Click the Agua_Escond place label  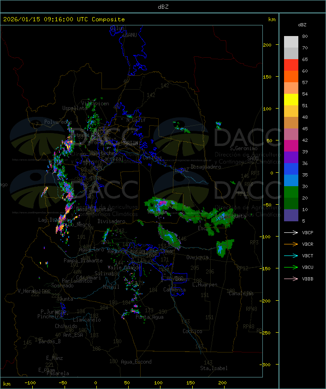pos(136,362)
